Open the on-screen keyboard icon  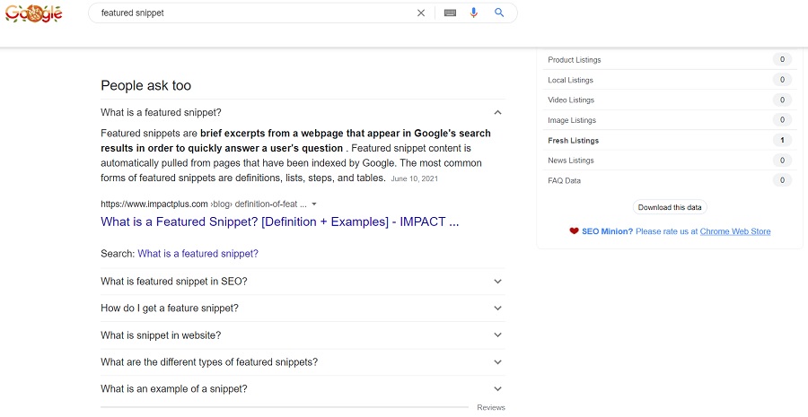450,13
